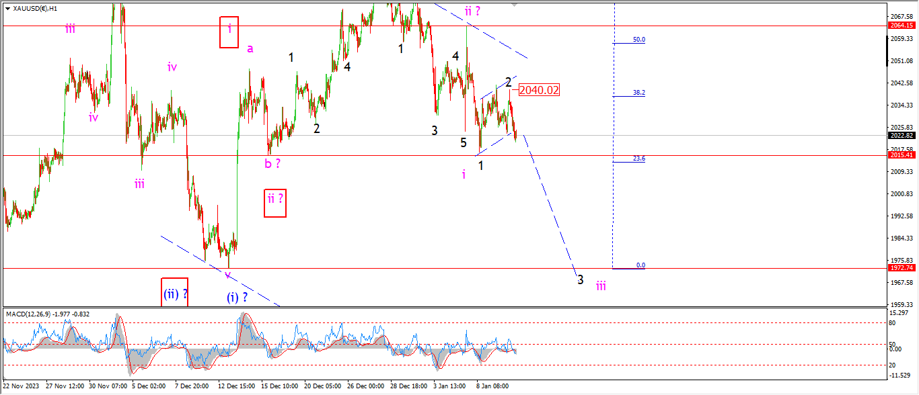The width and height of the screenshot is (919, 395).
Task: Click the red 2040.02 price label
Action: [x=539, y=90]
